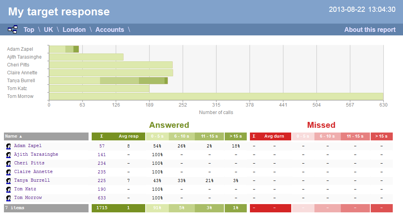The image size is (403, 221).
Task: Go to the London breadcrumb level
Action: (74, 29)
